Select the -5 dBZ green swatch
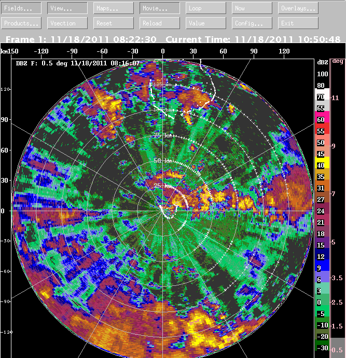 322,311
